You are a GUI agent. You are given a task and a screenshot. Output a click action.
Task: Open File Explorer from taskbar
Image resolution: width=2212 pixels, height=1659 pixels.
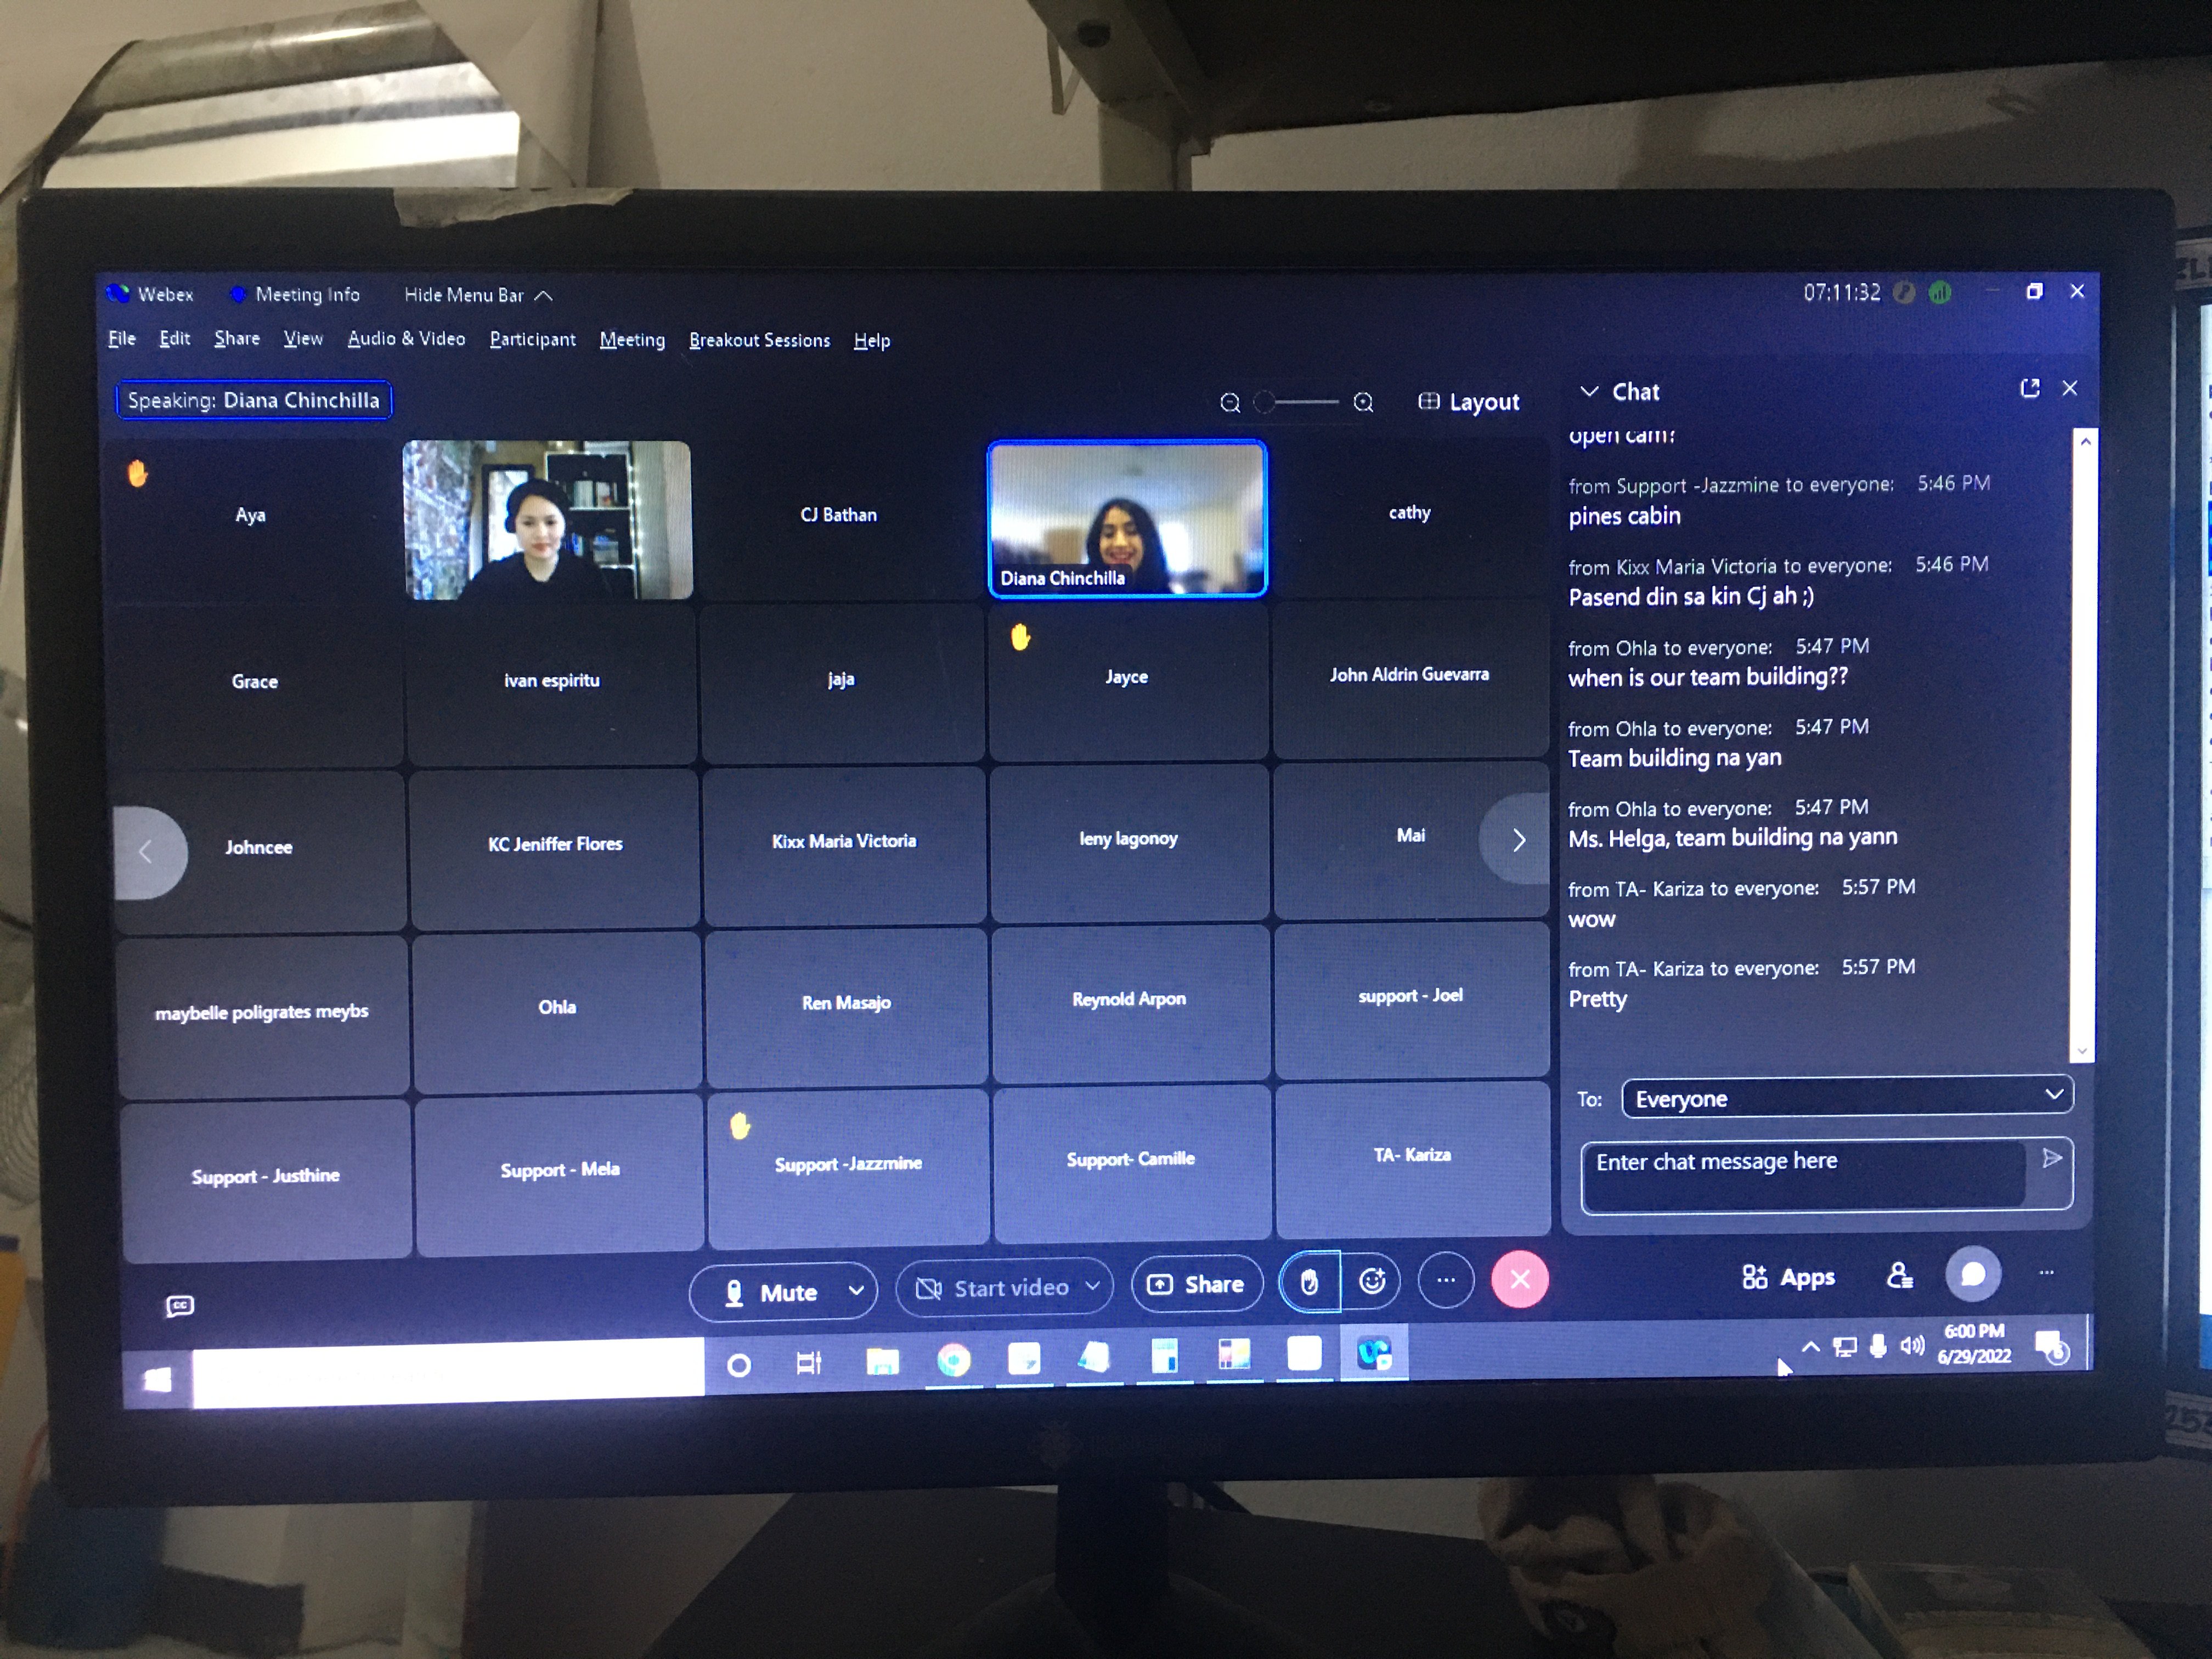882,1361
